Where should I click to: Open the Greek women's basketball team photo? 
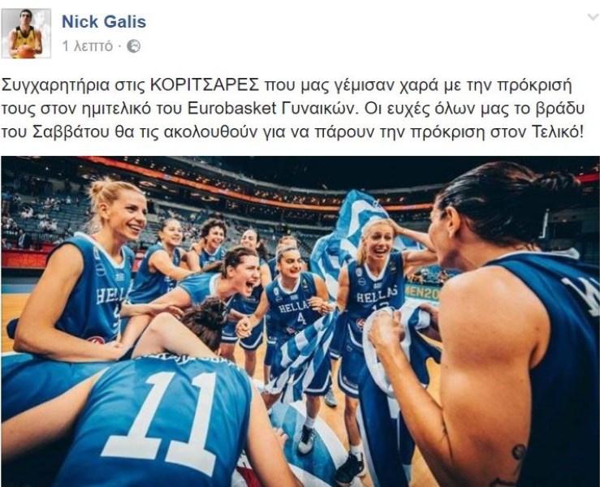click(300, 321)
